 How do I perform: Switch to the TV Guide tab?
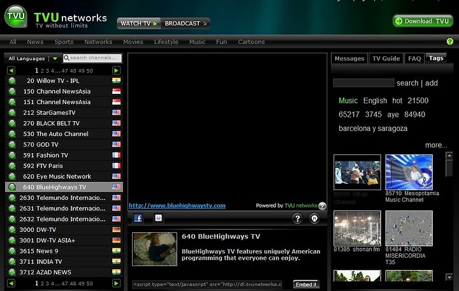[x=386, y=58]
